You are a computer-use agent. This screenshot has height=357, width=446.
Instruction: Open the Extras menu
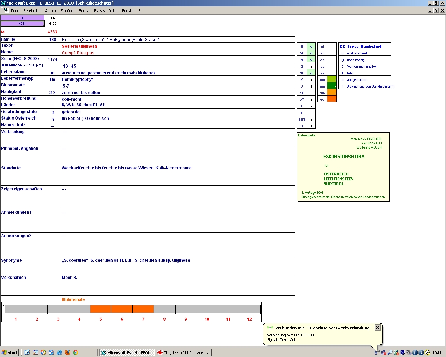[x=100, y=11]
